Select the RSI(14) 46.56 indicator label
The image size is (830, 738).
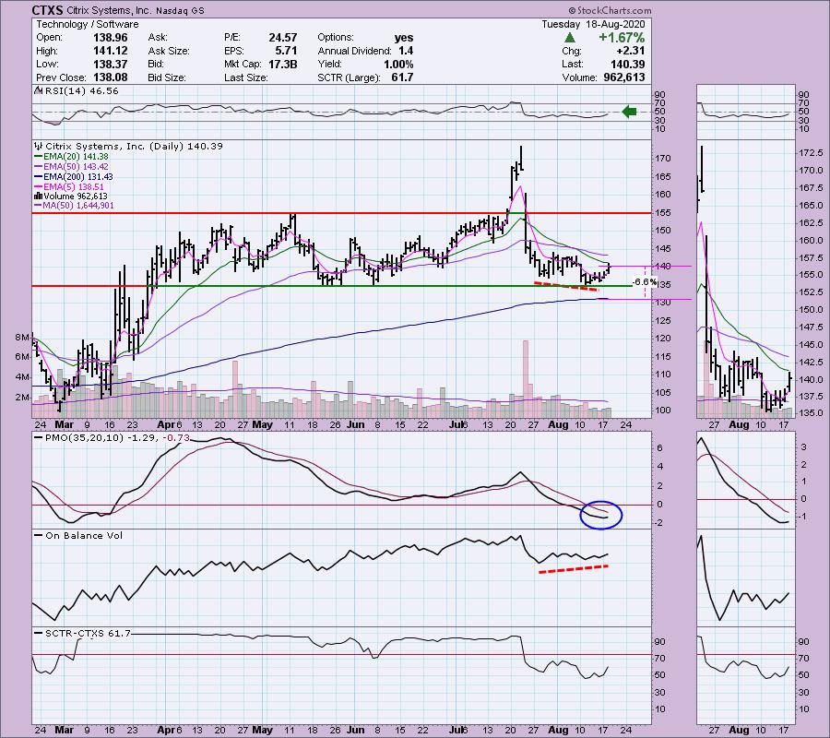81,91
